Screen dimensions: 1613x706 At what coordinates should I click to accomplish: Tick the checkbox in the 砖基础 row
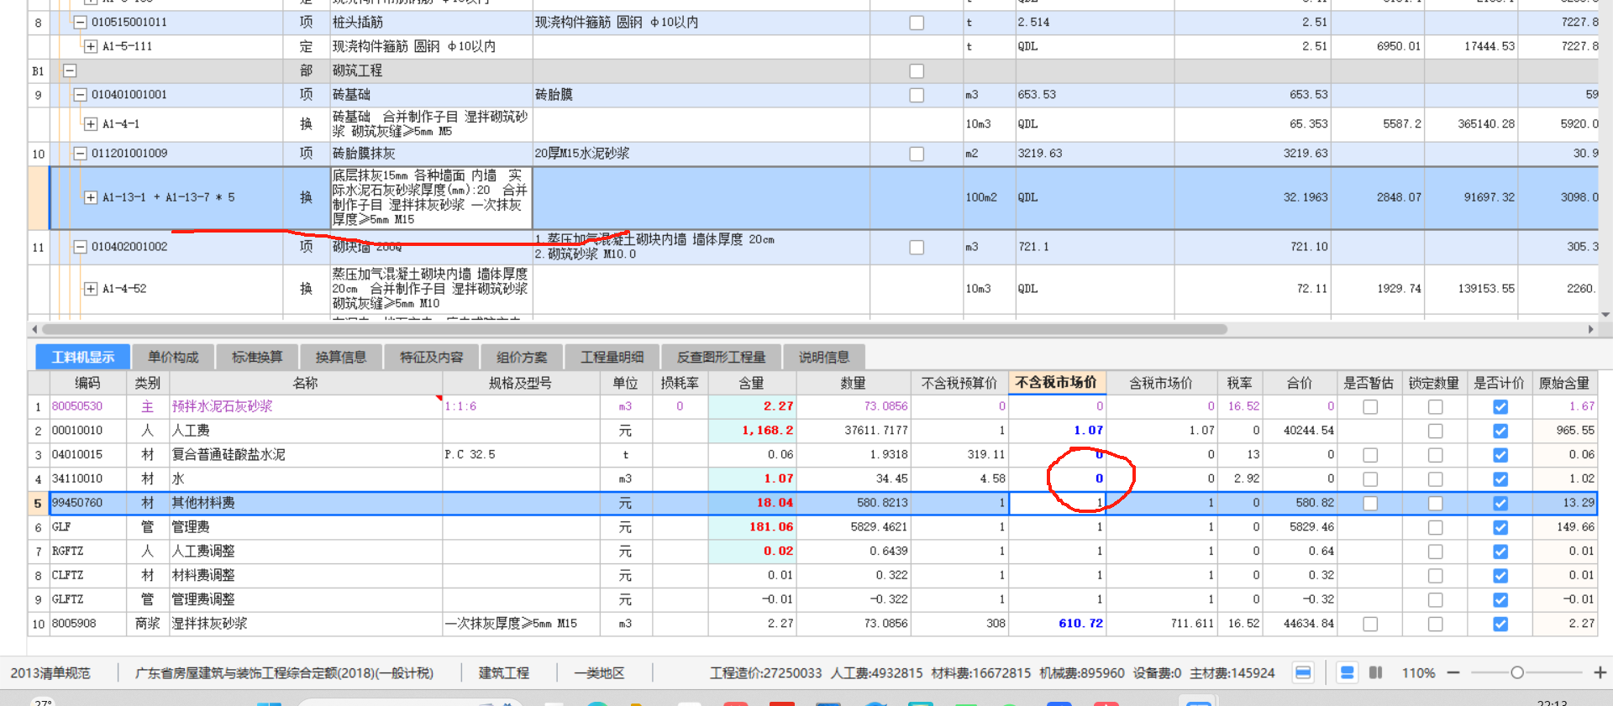coord(917,95)
